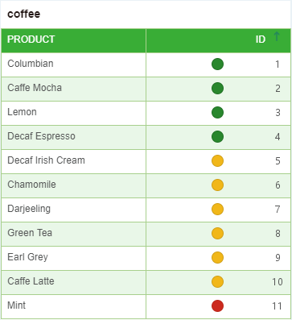This screenshot has height=320, width=292.
Task: Click the yellow indicator for Caffe Latte
Action: pos(217,282)
